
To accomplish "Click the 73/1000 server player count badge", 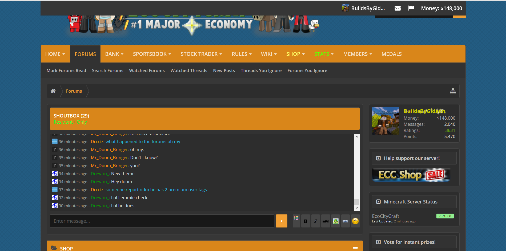I will [x=445, y=216].
